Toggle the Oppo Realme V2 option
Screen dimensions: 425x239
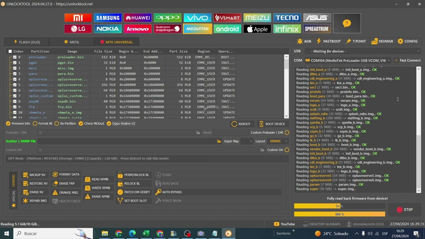[x=121, y=123]
